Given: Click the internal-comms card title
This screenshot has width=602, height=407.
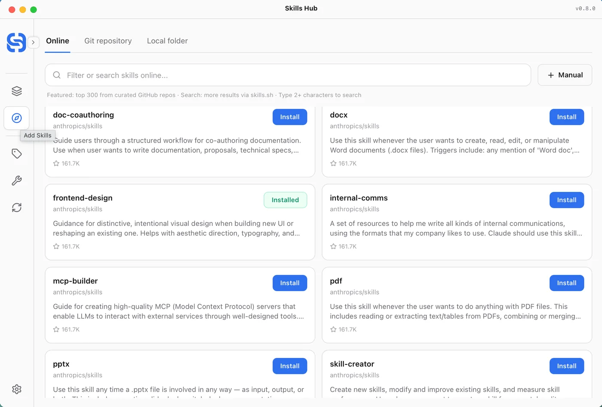Looking at the screenshot, I should [x=359, y=198].
